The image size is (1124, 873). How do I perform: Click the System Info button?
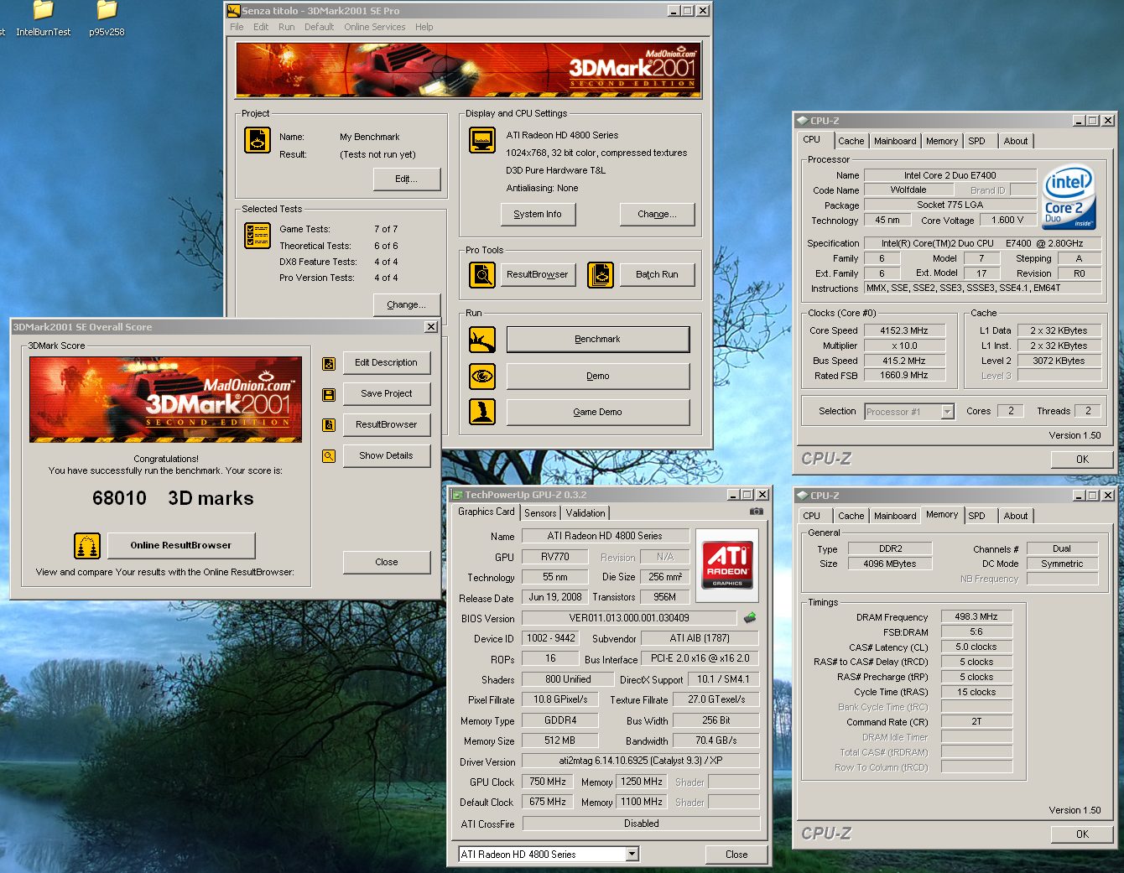(538, 214)
